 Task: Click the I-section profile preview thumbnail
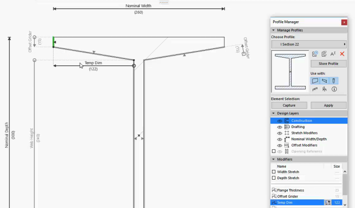point(290,71)
